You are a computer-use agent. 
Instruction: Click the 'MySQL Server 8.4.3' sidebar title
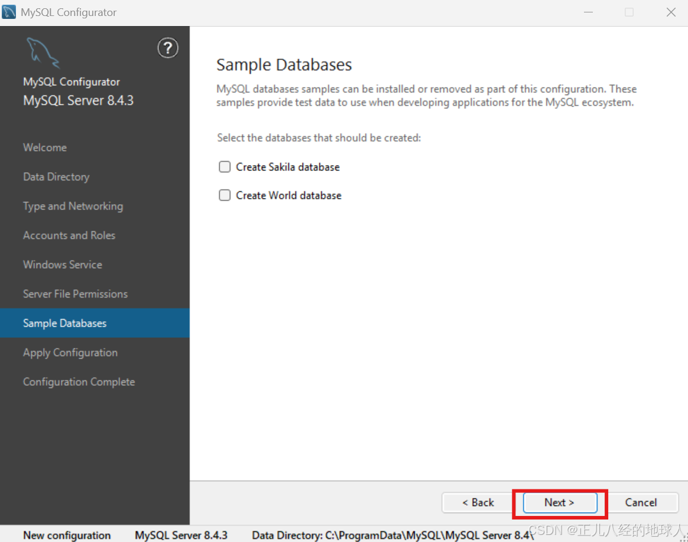click(x=78, y=101)
